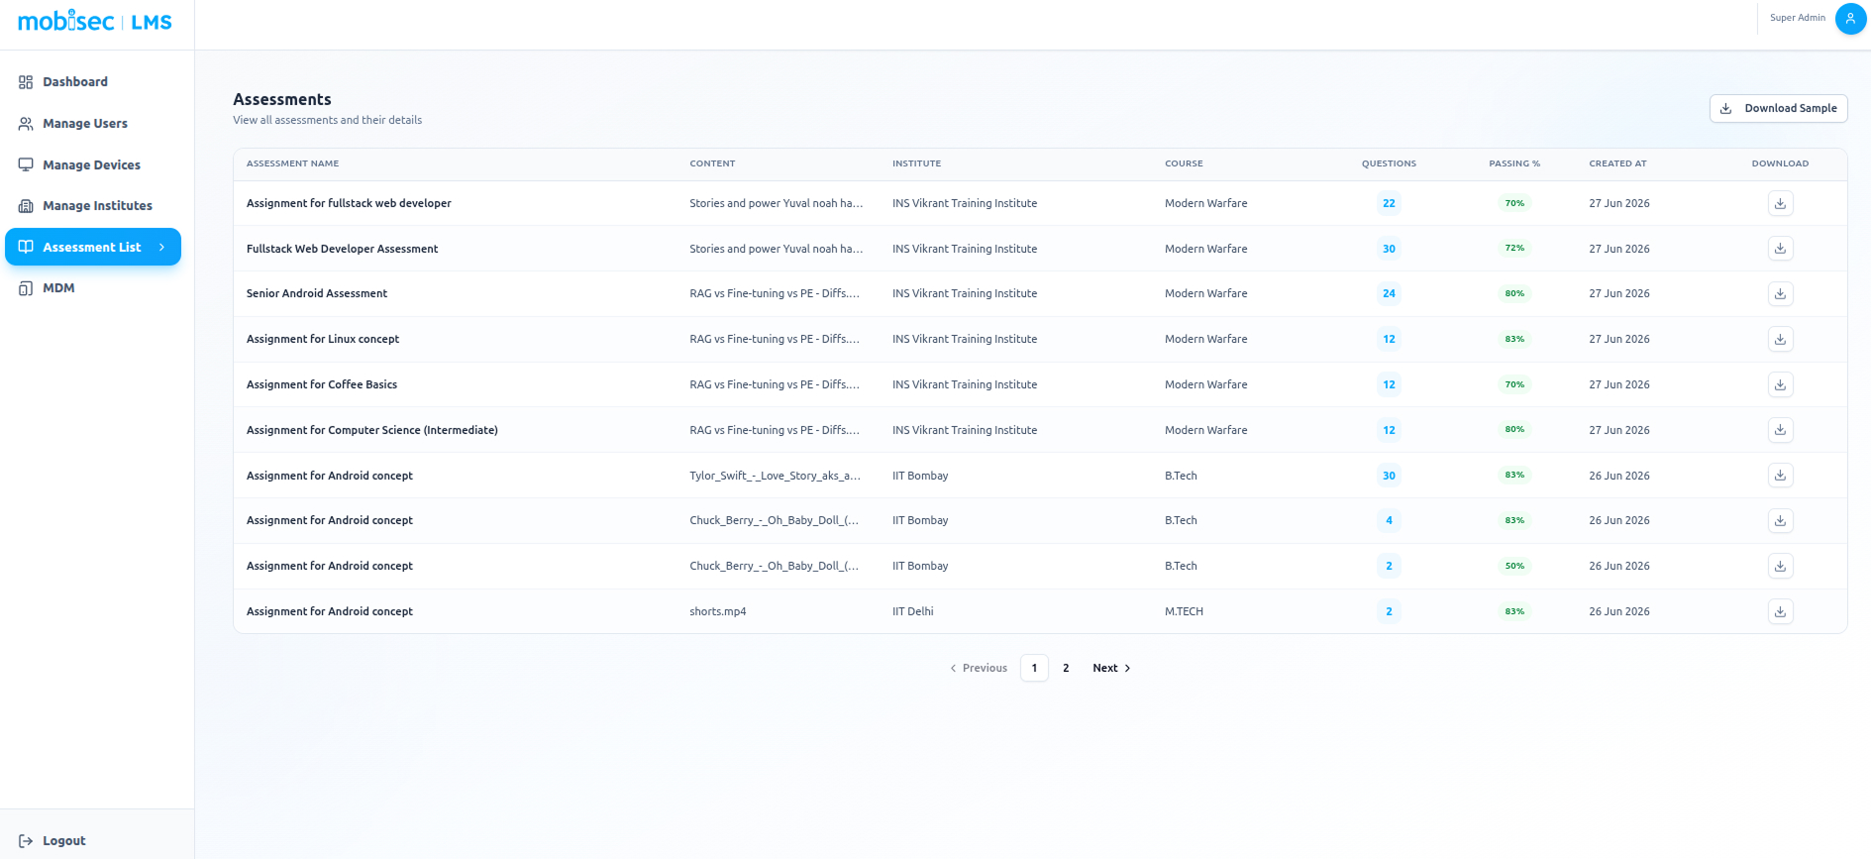Download the Android assignment with 4 questions
The height and width of the screenshot is (859, 1871).
(x=1780, y=520)
